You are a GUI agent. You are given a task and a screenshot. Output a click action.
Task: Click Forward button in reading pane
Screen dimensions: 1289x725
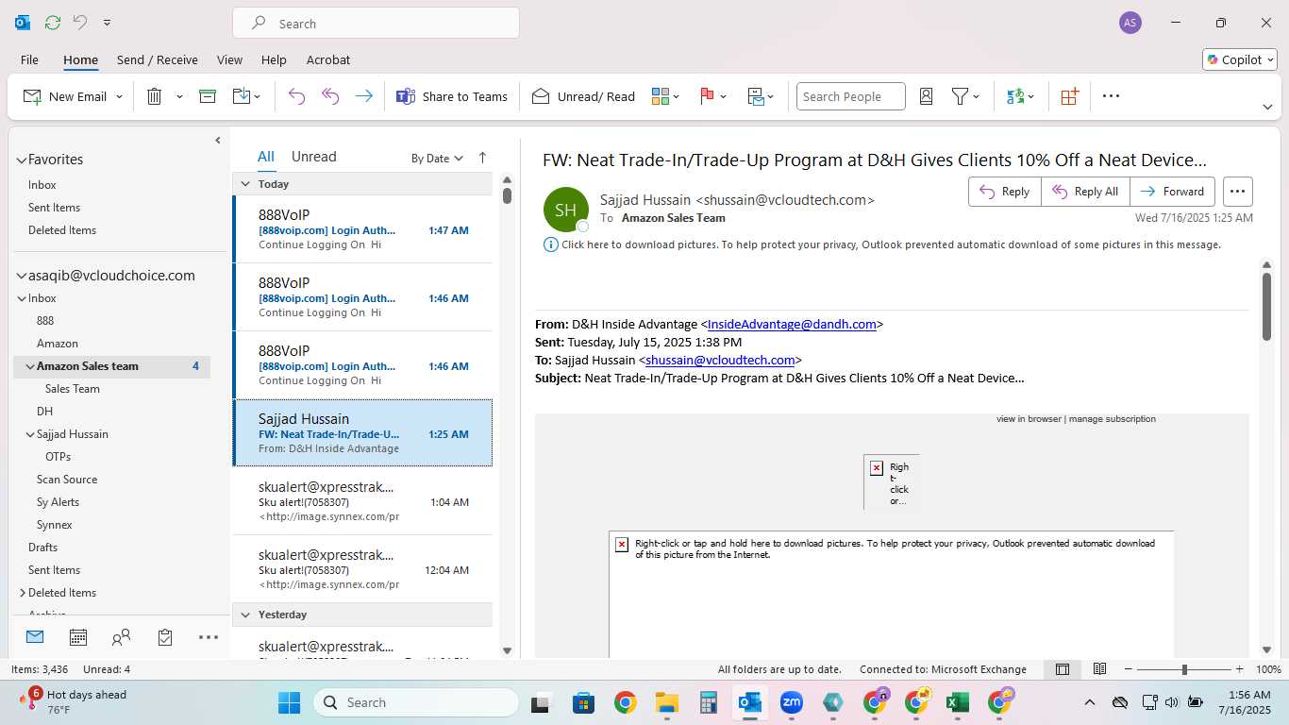click(1173, 192)
